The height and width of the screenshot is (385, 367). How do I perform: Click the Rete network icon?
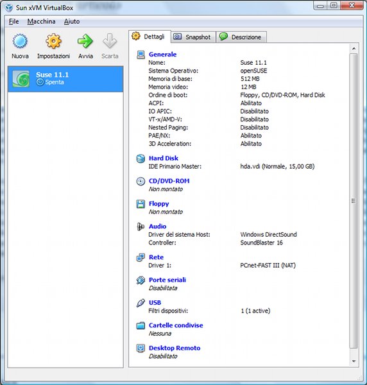tap(141, 257)
